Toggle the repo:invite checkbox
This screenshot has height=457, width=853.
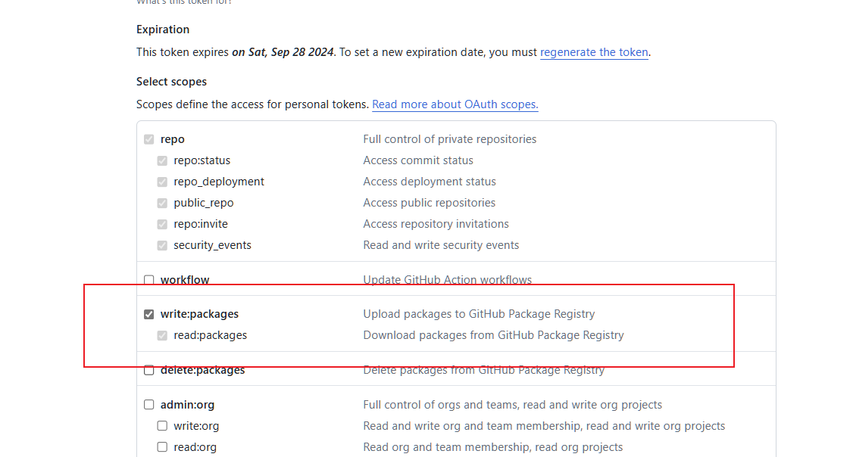click(162, 224)
